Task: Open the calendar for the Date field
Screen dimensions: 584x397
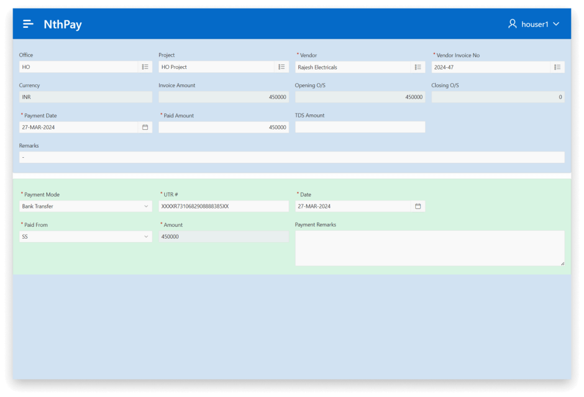Action: pos(417,206)
